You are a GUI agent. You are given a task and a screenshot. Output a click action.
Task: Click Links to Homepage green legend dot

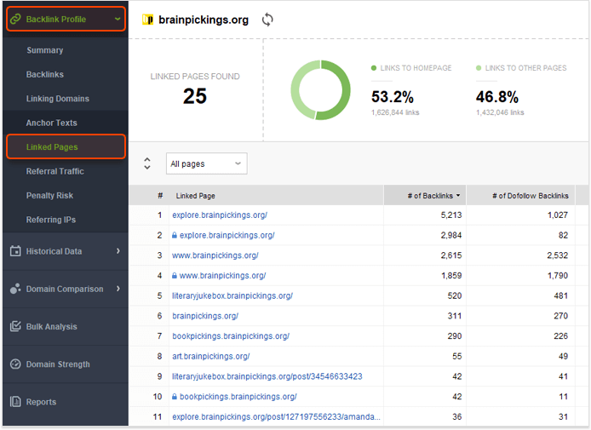click(374, 68)
